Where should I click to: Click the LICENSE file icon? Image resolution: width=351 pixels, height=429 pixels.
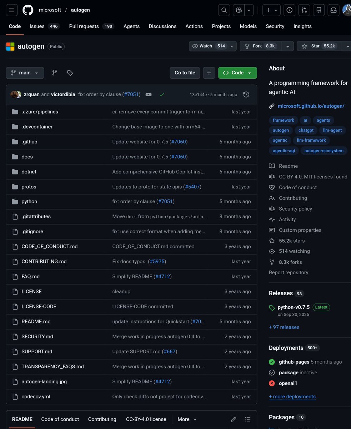[x=15, y=292]
